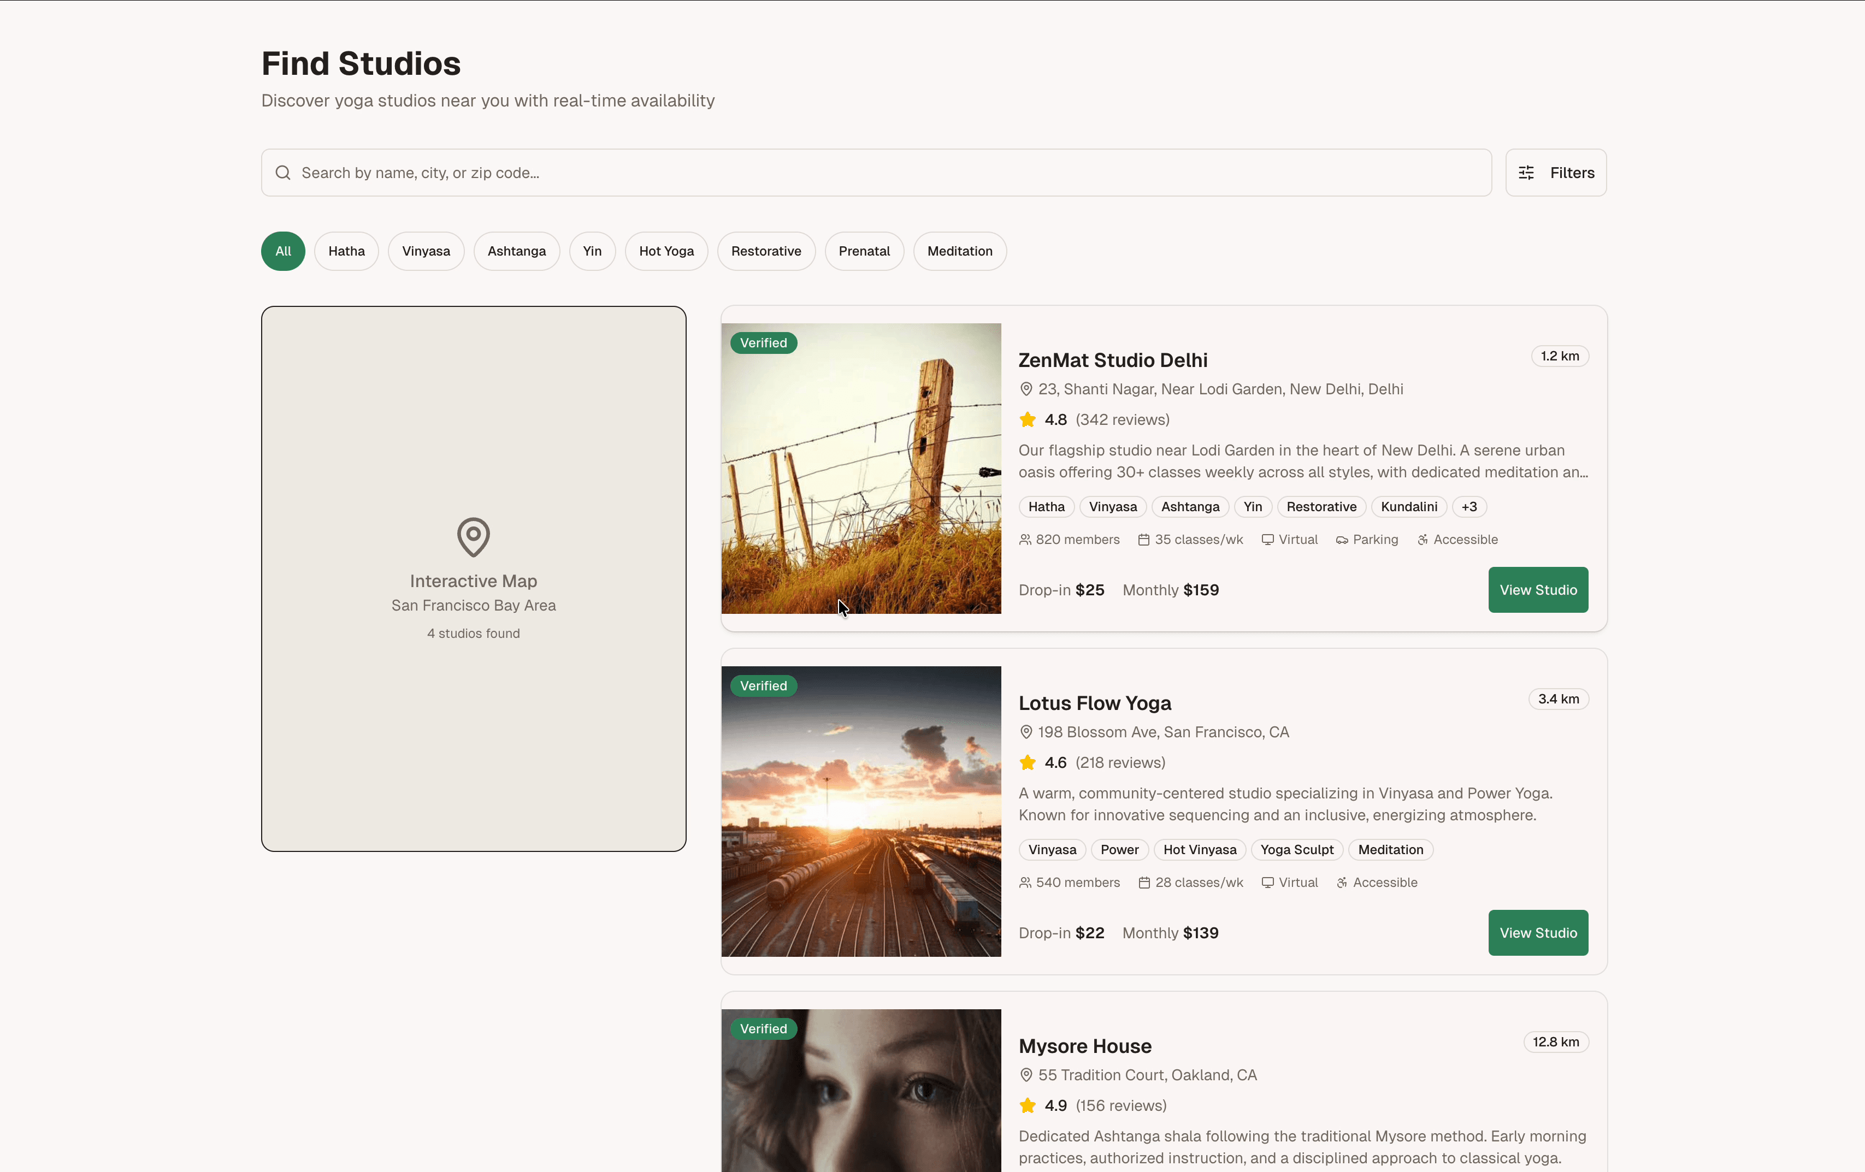This screenshot has width=1865, height=1172.
Task: Enable the Hot Yoga filter
Action: [666, 251]
